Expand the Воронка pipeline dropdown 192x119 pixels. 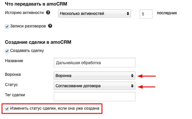click(94, 76)
